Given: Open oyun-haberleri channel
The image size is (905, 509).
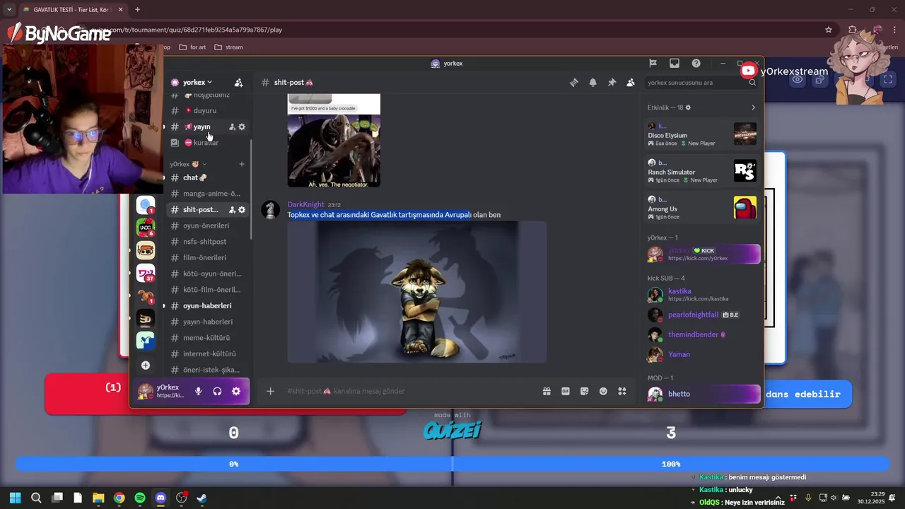Looking at the screenshot, I should click(207, 306).
